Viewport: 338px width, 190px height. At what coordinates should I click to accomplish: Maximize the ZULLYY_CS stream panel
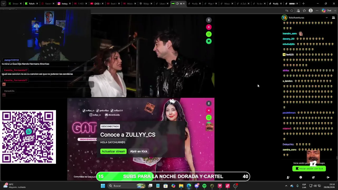click(209, 117)
